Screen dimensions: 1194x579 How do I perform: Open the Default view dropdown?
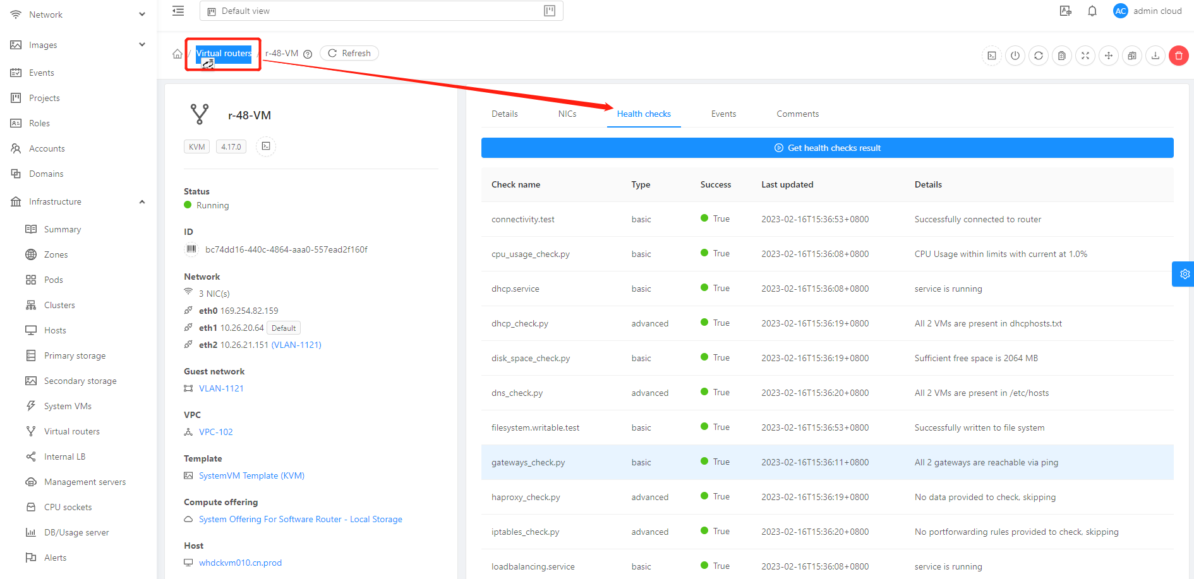[382, 11]
